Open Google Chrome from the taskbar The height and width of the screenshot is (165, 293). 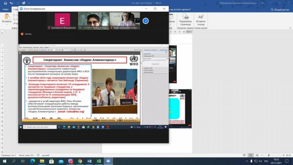(x=80, y=161)
